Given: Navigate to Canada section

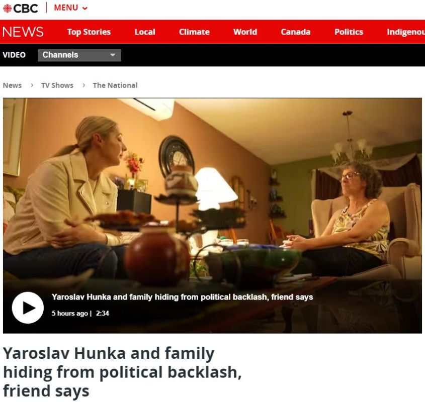Looking at the screenshot, I should click(x=296, y=32).
